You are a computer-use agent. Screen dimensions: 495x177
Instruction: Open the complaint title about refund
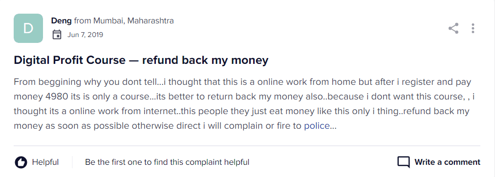pyautogui.click(x=141, y=60)
